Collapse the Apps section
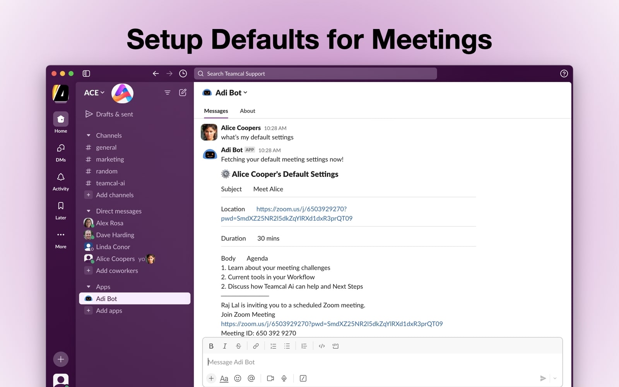 pyautogui.click(x=88, y=287)
